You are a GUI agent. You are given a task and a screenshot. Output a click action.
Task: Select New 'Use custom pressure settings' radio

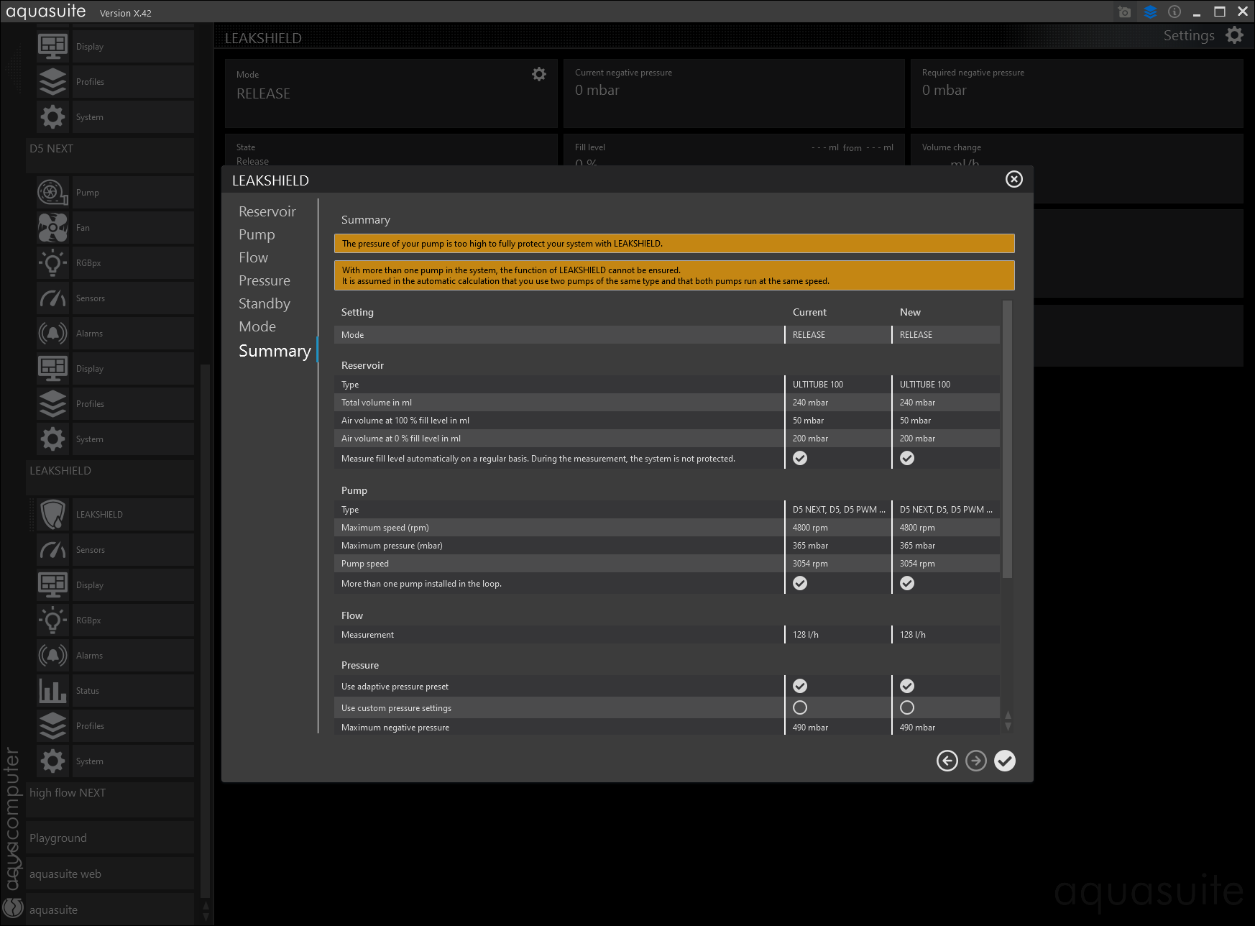coord(907,707)
